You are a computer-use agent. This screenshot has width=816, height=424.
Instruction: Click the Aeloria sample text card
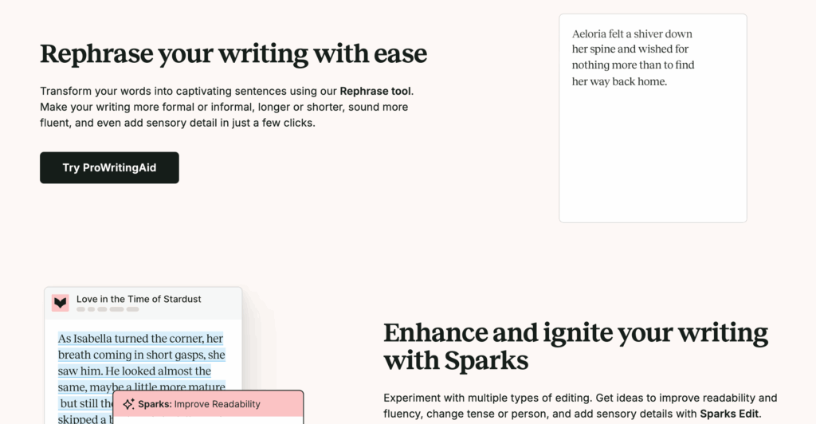(653, 118)
